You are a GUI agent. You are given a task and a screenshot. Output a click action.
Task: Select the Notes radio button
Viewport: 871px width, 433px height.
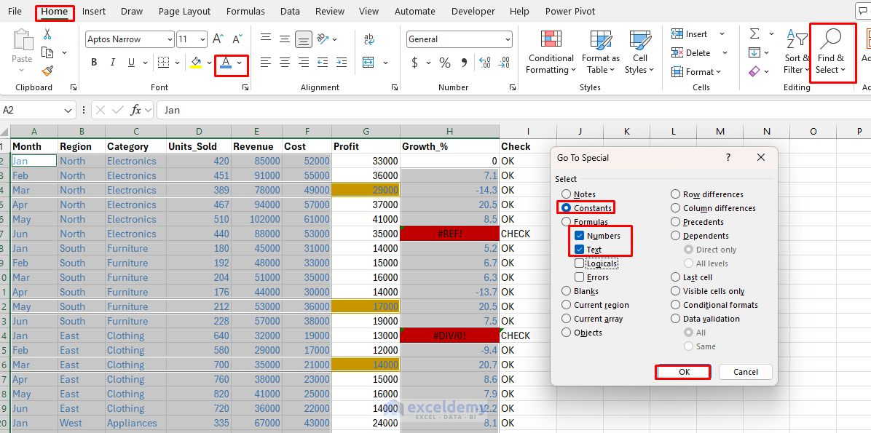566,194
